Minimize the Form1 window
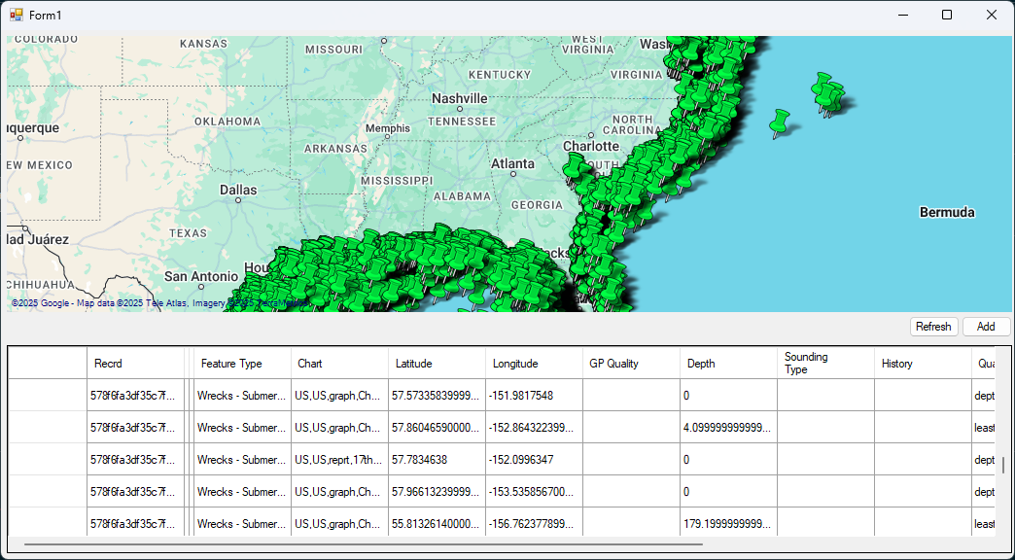 (x=903, y=15)
